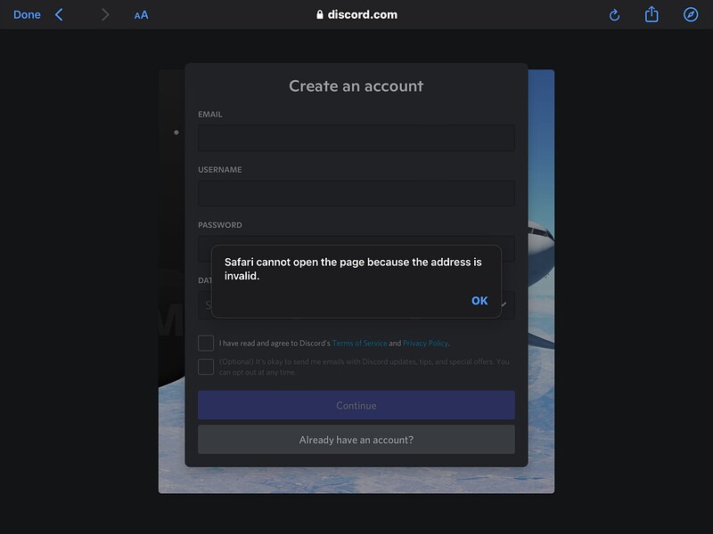Check the optional Discord emails box
Screen dimensions: 713x534
[206, 367]
